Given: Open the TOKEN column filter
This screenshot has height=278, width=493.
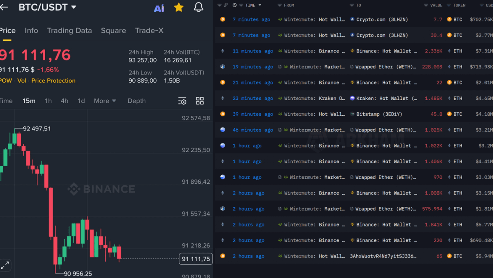Looking at the screenshot, I should tap(449, 5).
